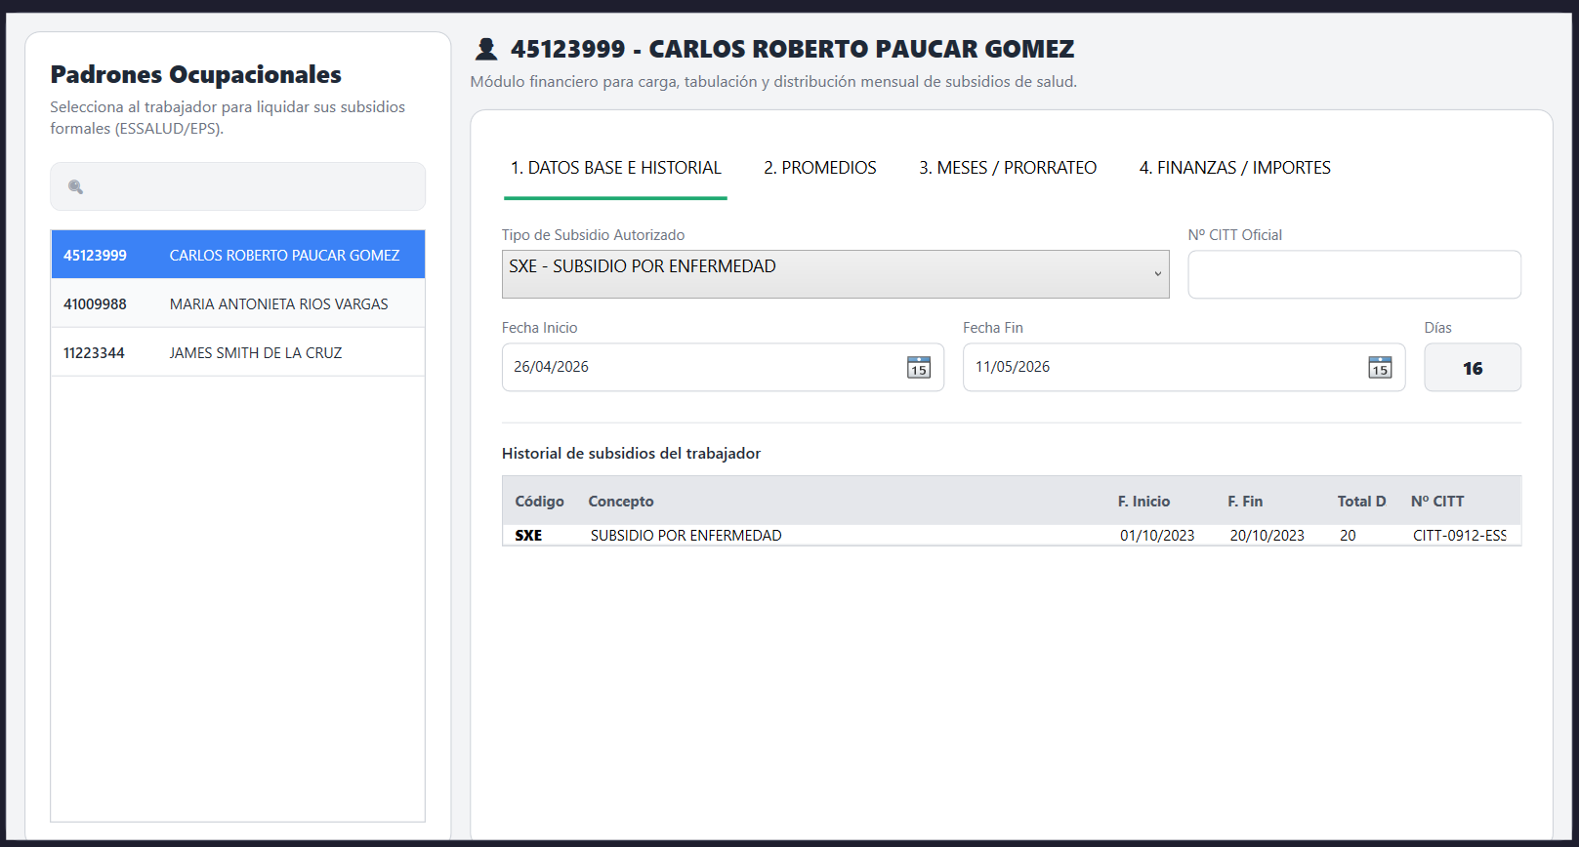Open the Tipo de Subsidio Autorizado dropdown
1579x847 pixels.
click(x=835, y=274)
